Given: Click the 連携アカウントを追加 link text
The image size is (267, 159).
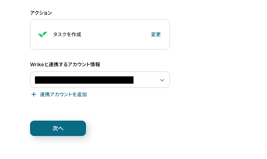Looking at the screenshot, I should pyautogui.click(x=63, y=94).
